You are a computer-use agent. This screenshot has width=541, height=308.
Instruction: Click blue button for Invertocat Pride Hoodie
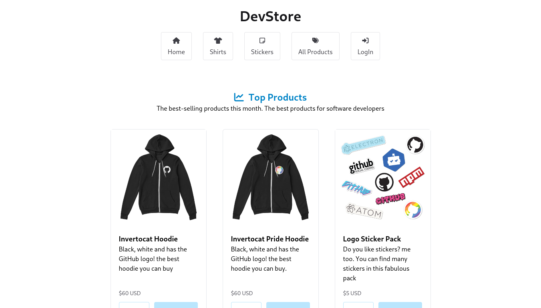pyautogui.click(x=288, y=305)
